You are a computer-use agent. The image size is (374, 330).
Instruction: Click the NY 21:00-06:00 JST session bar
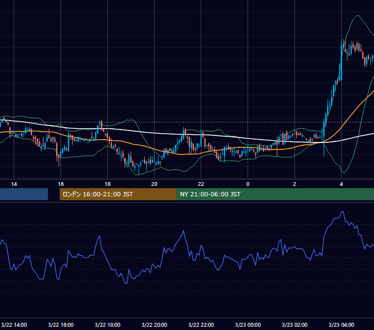click(275, 194)
